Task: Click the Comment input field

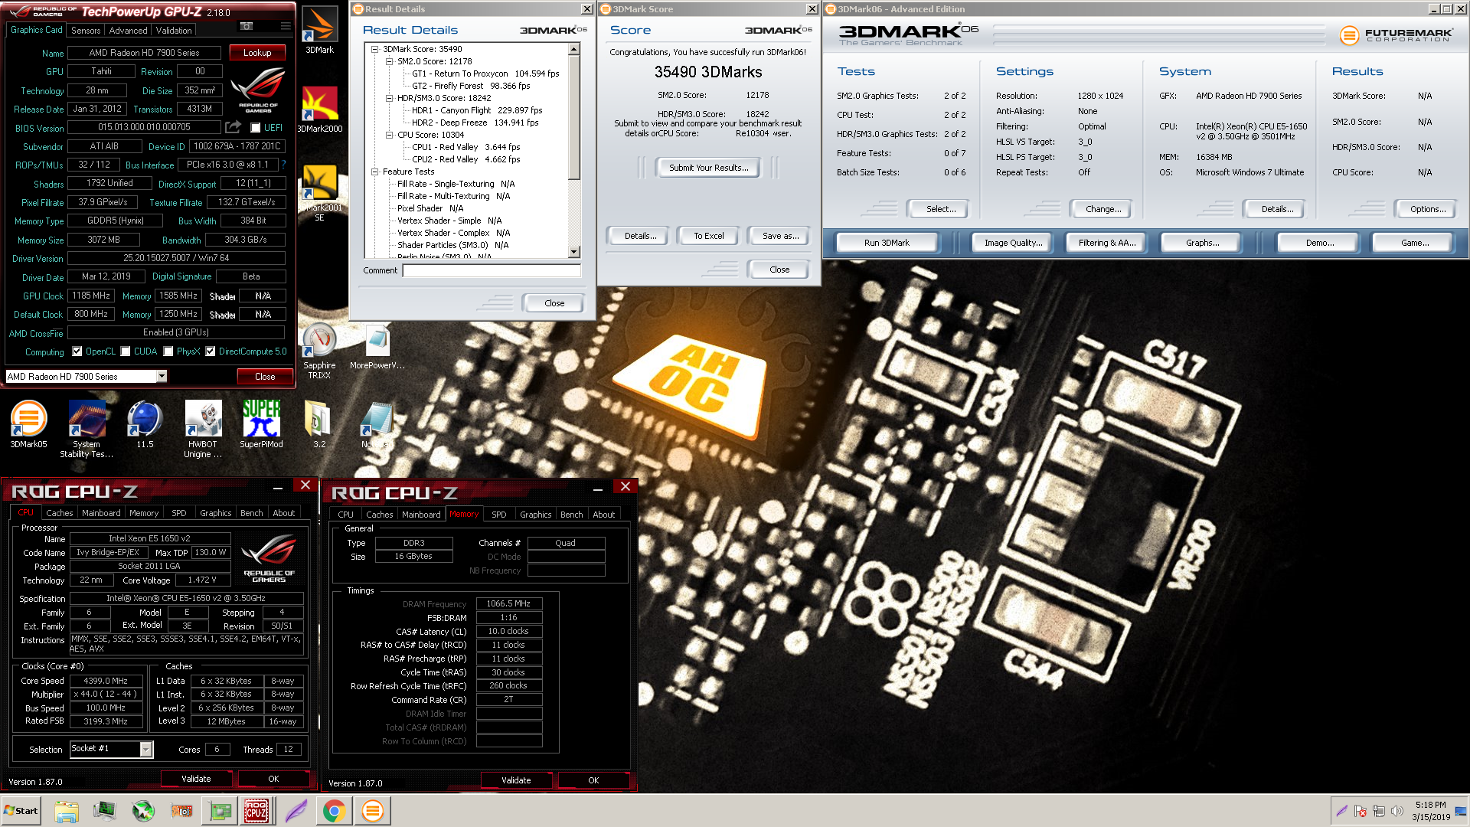Action: click(492, 270)
